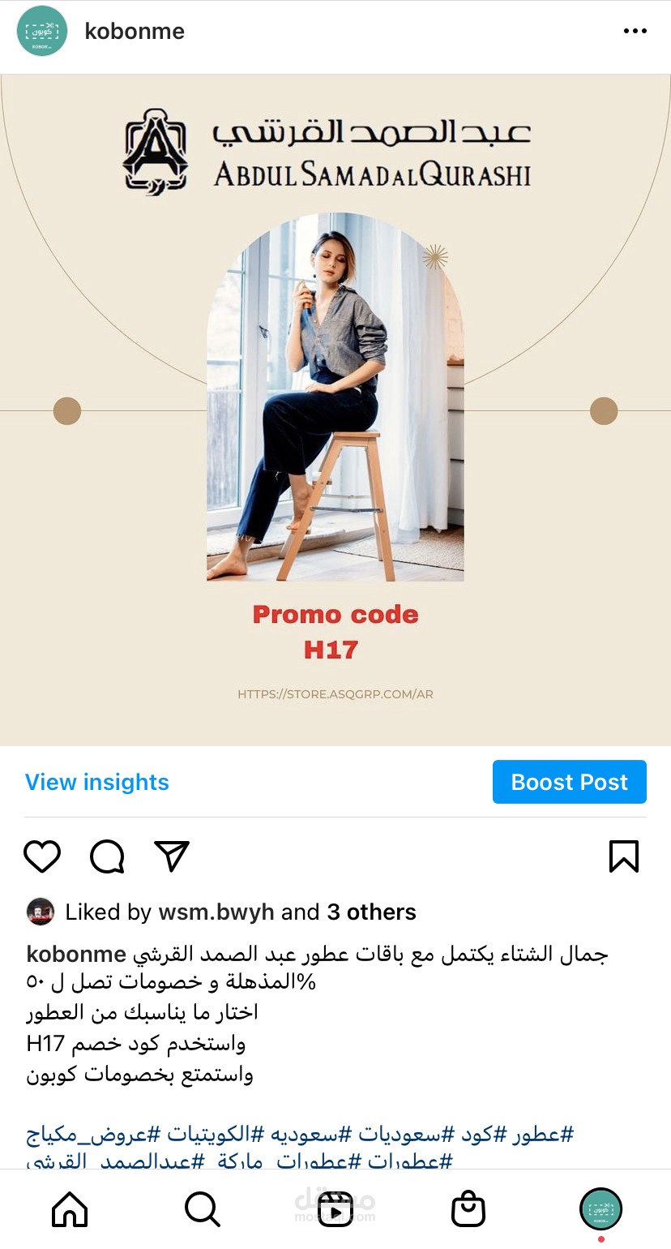Open View insights link
This screenshot has height=1249, width=671.
point(97,782)
